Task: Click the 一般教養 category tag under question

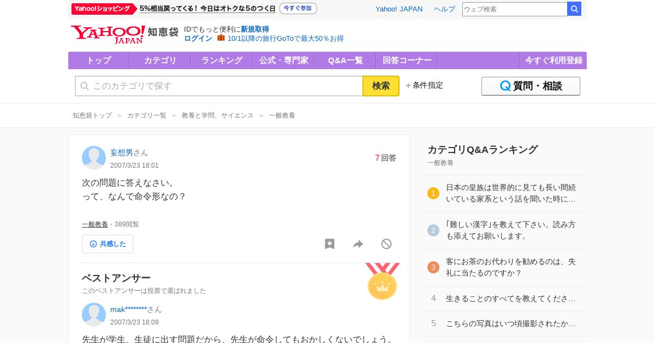Action: click(x=95, y=224)
